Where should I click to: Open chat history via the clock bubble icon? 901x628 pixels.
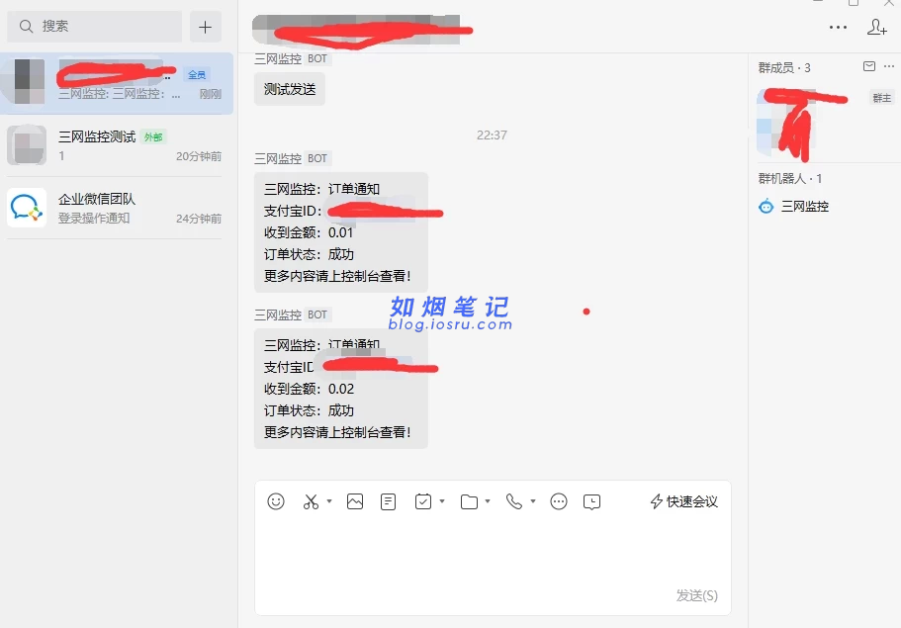591,501
